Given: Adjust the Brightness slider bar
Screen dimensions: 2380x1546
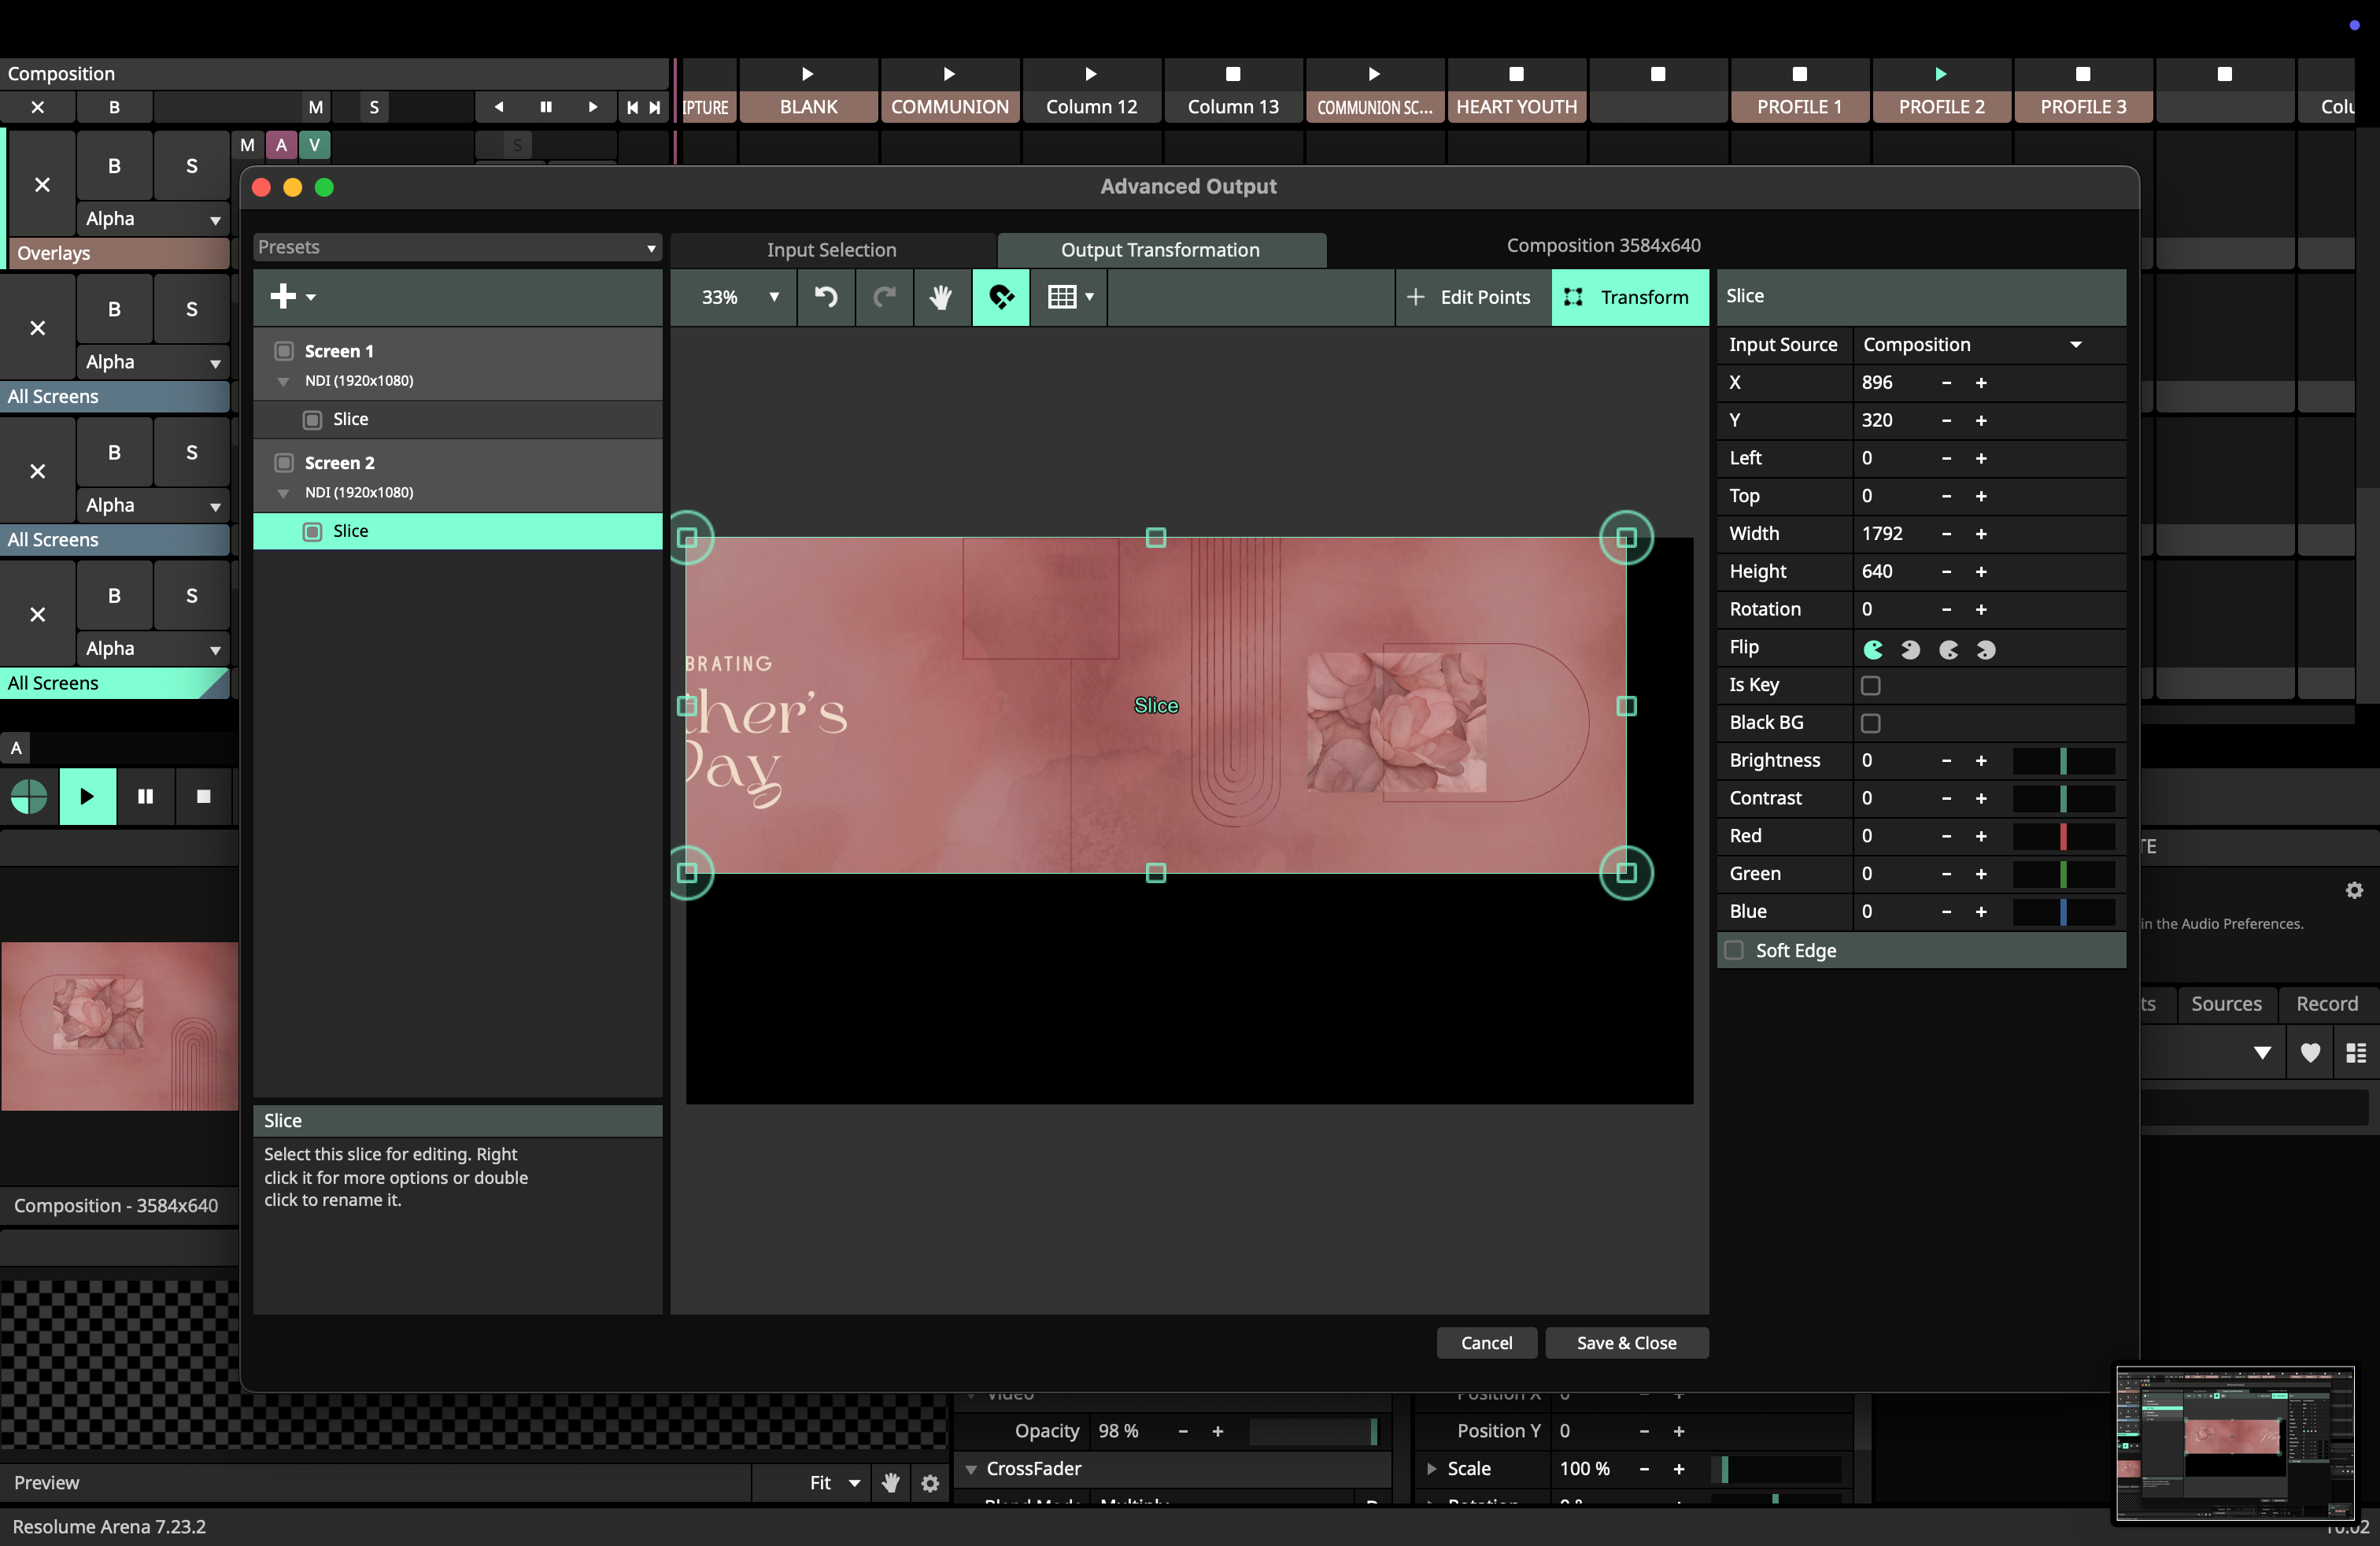Looking at the screenshot, I should pos(2062,761).
